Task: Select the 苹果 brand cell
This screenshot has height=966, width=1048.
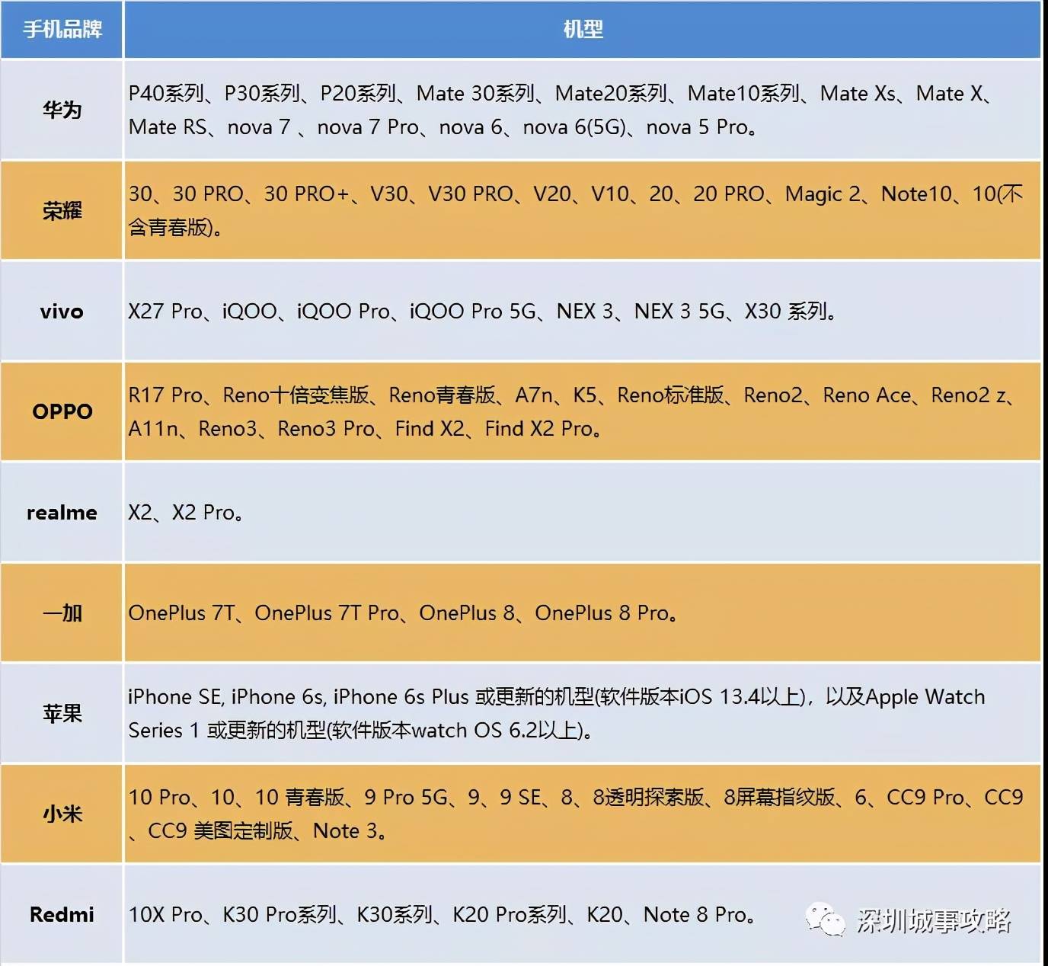Action: pos(62,714)
